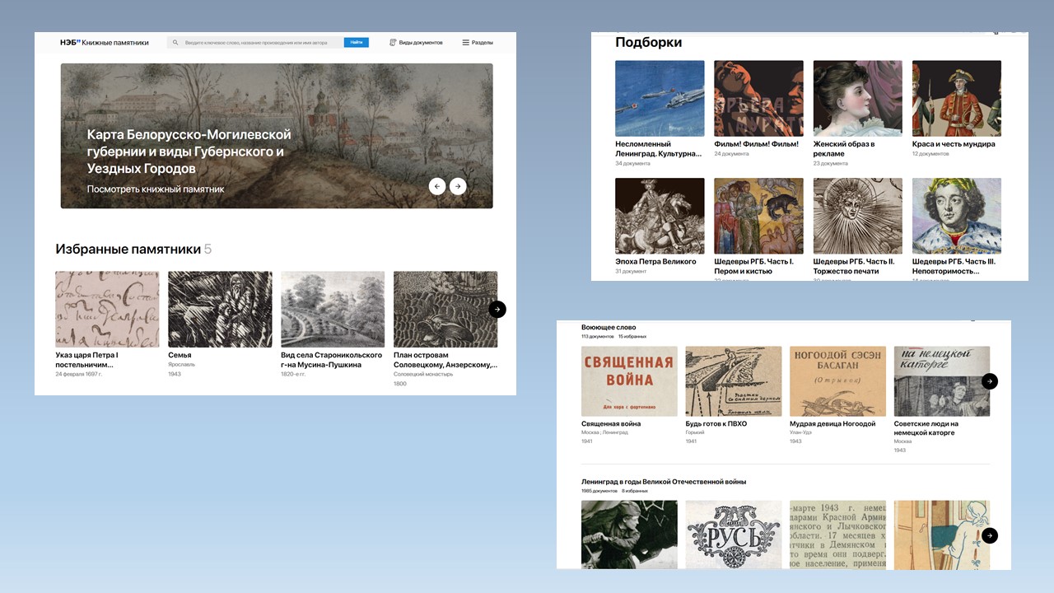The width and height of the screenshot is (1054, 593).
Task: Open the Разделы hamburger menu
Action: [x=478, y=43]
